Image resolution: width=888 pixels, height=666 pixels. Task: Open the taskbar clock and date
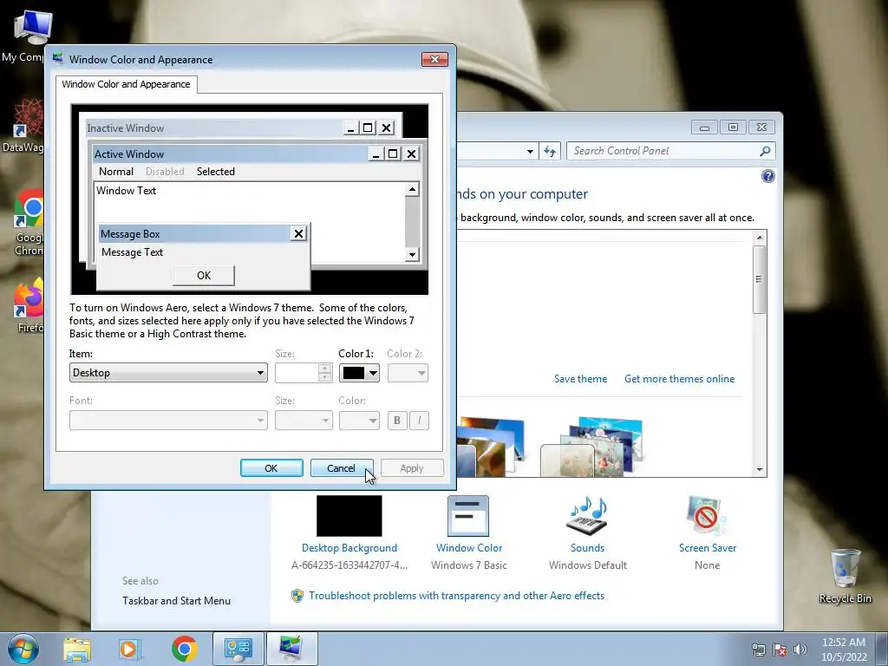click(844, 650)
